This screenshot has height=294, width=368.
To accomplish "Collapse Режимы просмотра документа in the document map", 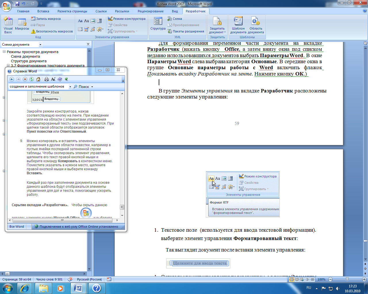I will (x=4, y=52).
